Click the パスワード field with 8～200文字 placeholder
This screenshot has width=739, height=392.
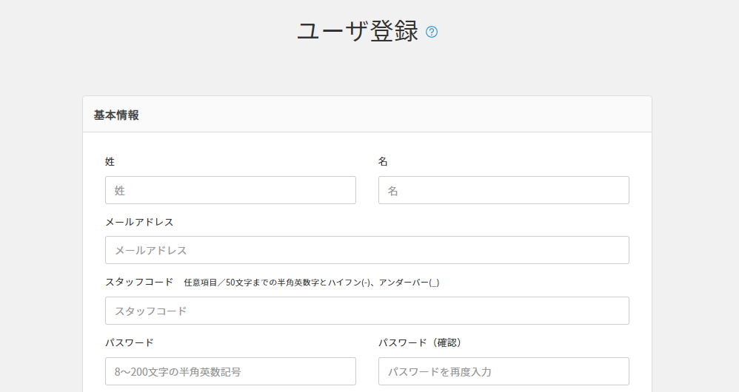(230, 371)
